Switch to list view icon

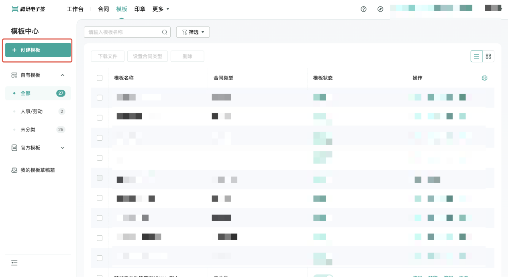pos(476,57)
